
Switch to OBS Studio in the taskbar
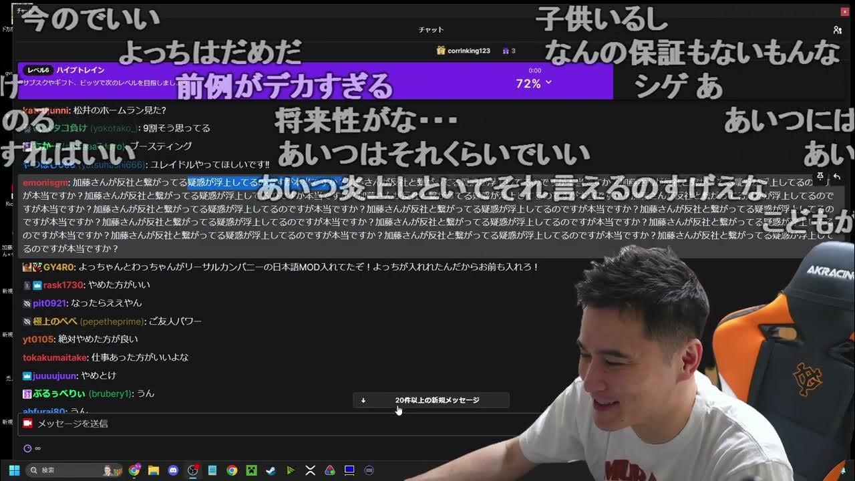coord(193,470)
